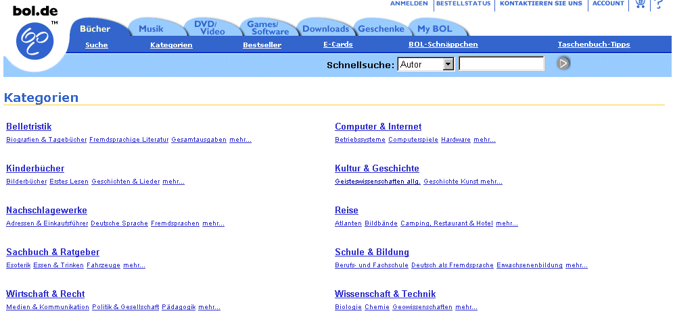Screen dimensions: 673x326
Task: Click Atlanten link
Action: 348,223
